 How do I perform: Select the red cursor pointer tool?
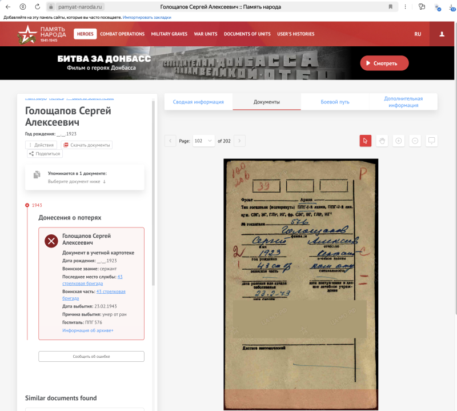[366, 141]
